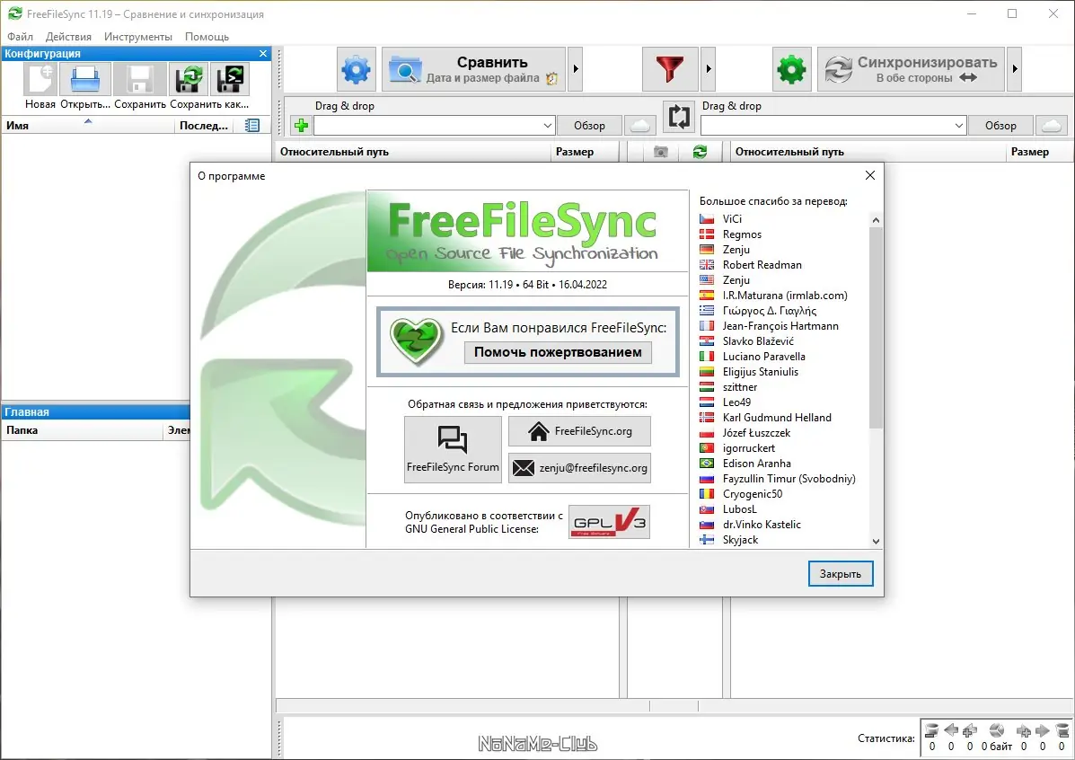Expand the synchronization variants arrow
Image resolution: width=1075 pixels, height=760 pixels.
pos(1015,69)
